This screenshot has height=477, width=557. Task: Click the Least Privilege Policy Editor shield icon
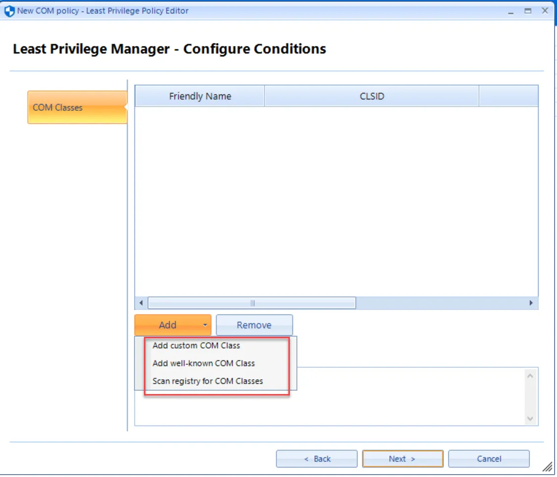pos(8,10)
